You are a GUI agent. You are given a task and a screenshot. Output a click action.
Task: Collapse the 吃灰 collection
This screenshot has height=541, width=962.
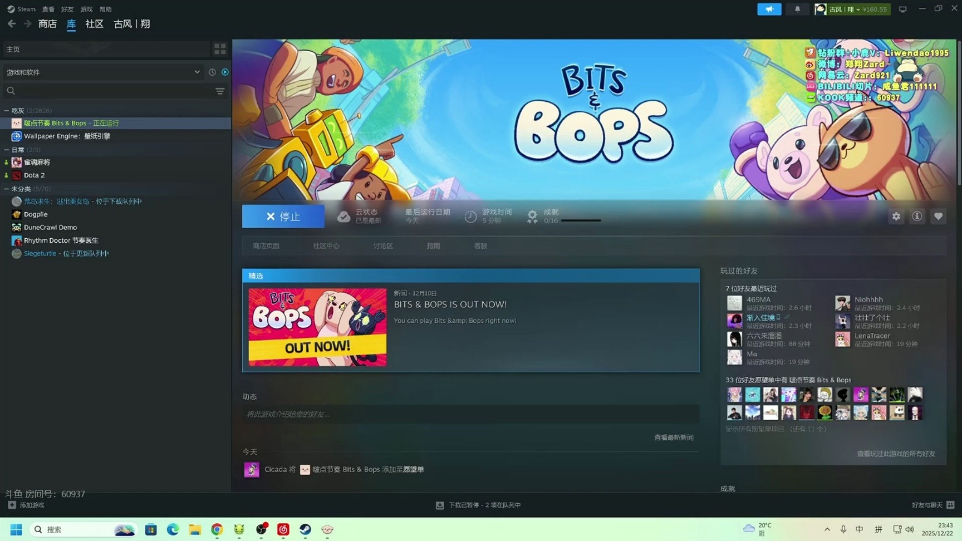click(6, 111)
